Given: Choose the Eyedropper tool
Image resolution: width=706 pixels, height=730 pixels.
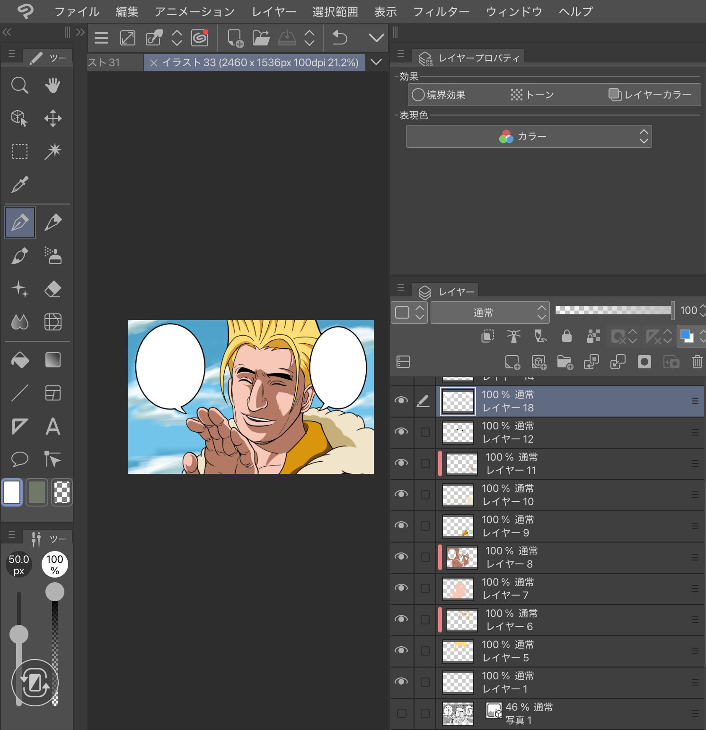Looking at the screenshot, I should (x=19, y=185).
